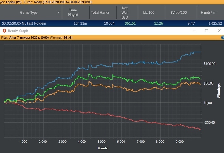Screen dimensions: 224x153
Task: Select the $0,02/$0,05 NL Fast Holdem row
Action: 112,23
